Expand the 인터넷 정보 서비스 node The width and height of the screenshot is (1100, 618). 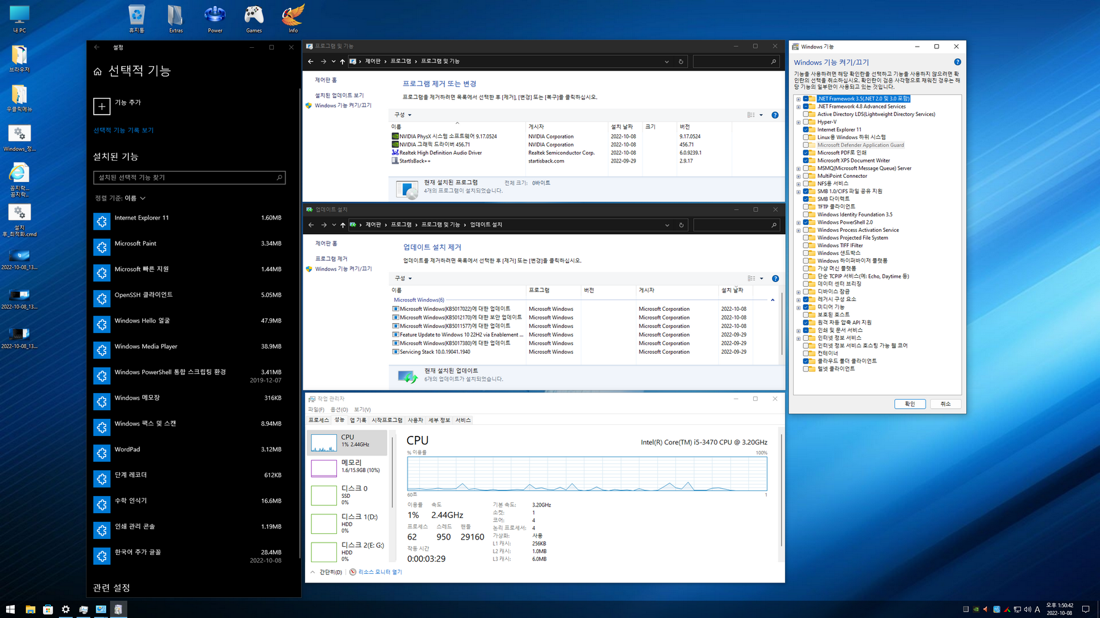[799, 338]
